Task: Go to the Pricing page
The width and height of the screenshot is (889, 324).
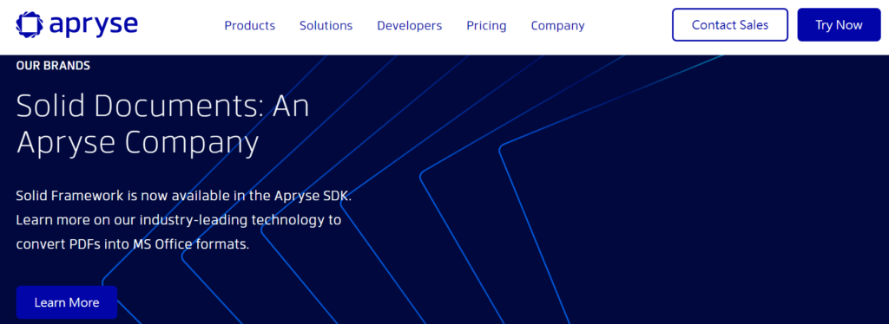Action: coord(486,25)
